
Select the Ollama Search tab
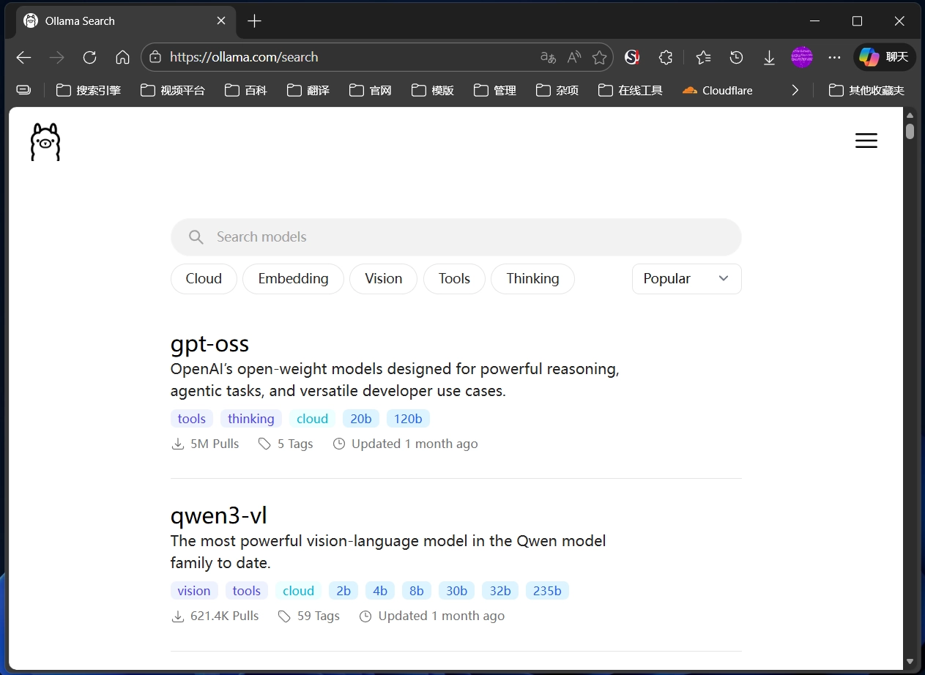(x=126, y=21)
